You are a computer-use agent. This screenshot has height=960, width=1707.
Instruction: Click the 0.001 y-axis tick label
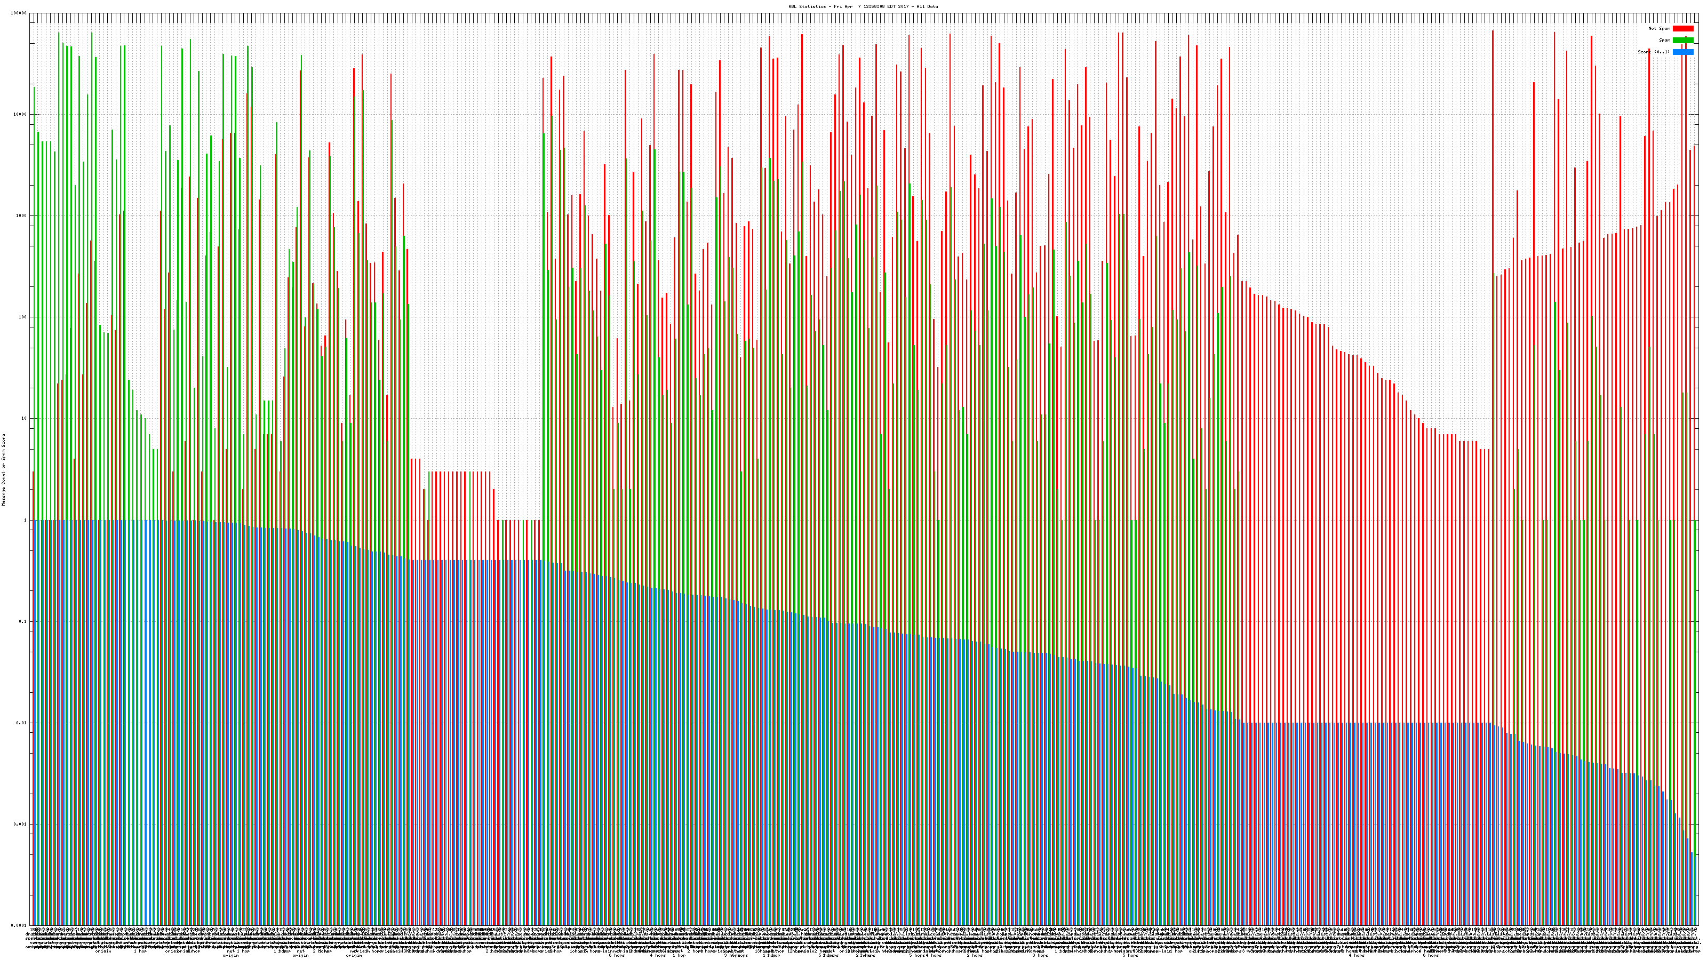21,824
